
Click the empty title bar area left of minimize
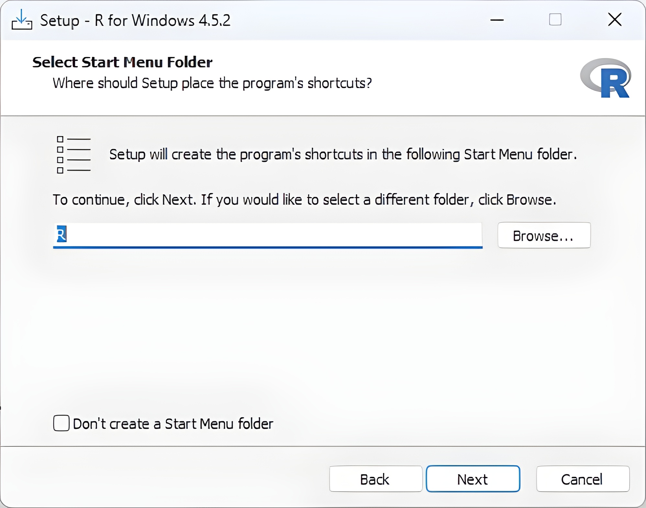[356, 20]
